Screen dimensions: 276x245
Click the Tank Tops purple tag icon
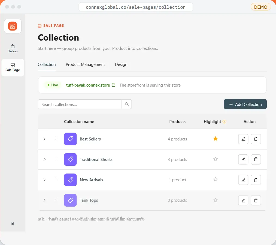[70, 200]
